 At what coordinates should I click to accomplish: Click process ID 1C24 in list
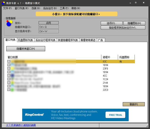coord(105,79)
